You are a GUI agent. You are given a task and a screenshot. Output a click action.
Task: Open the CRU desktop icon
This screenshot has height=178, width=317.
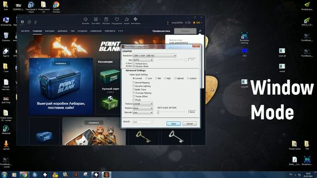[244, 52]
